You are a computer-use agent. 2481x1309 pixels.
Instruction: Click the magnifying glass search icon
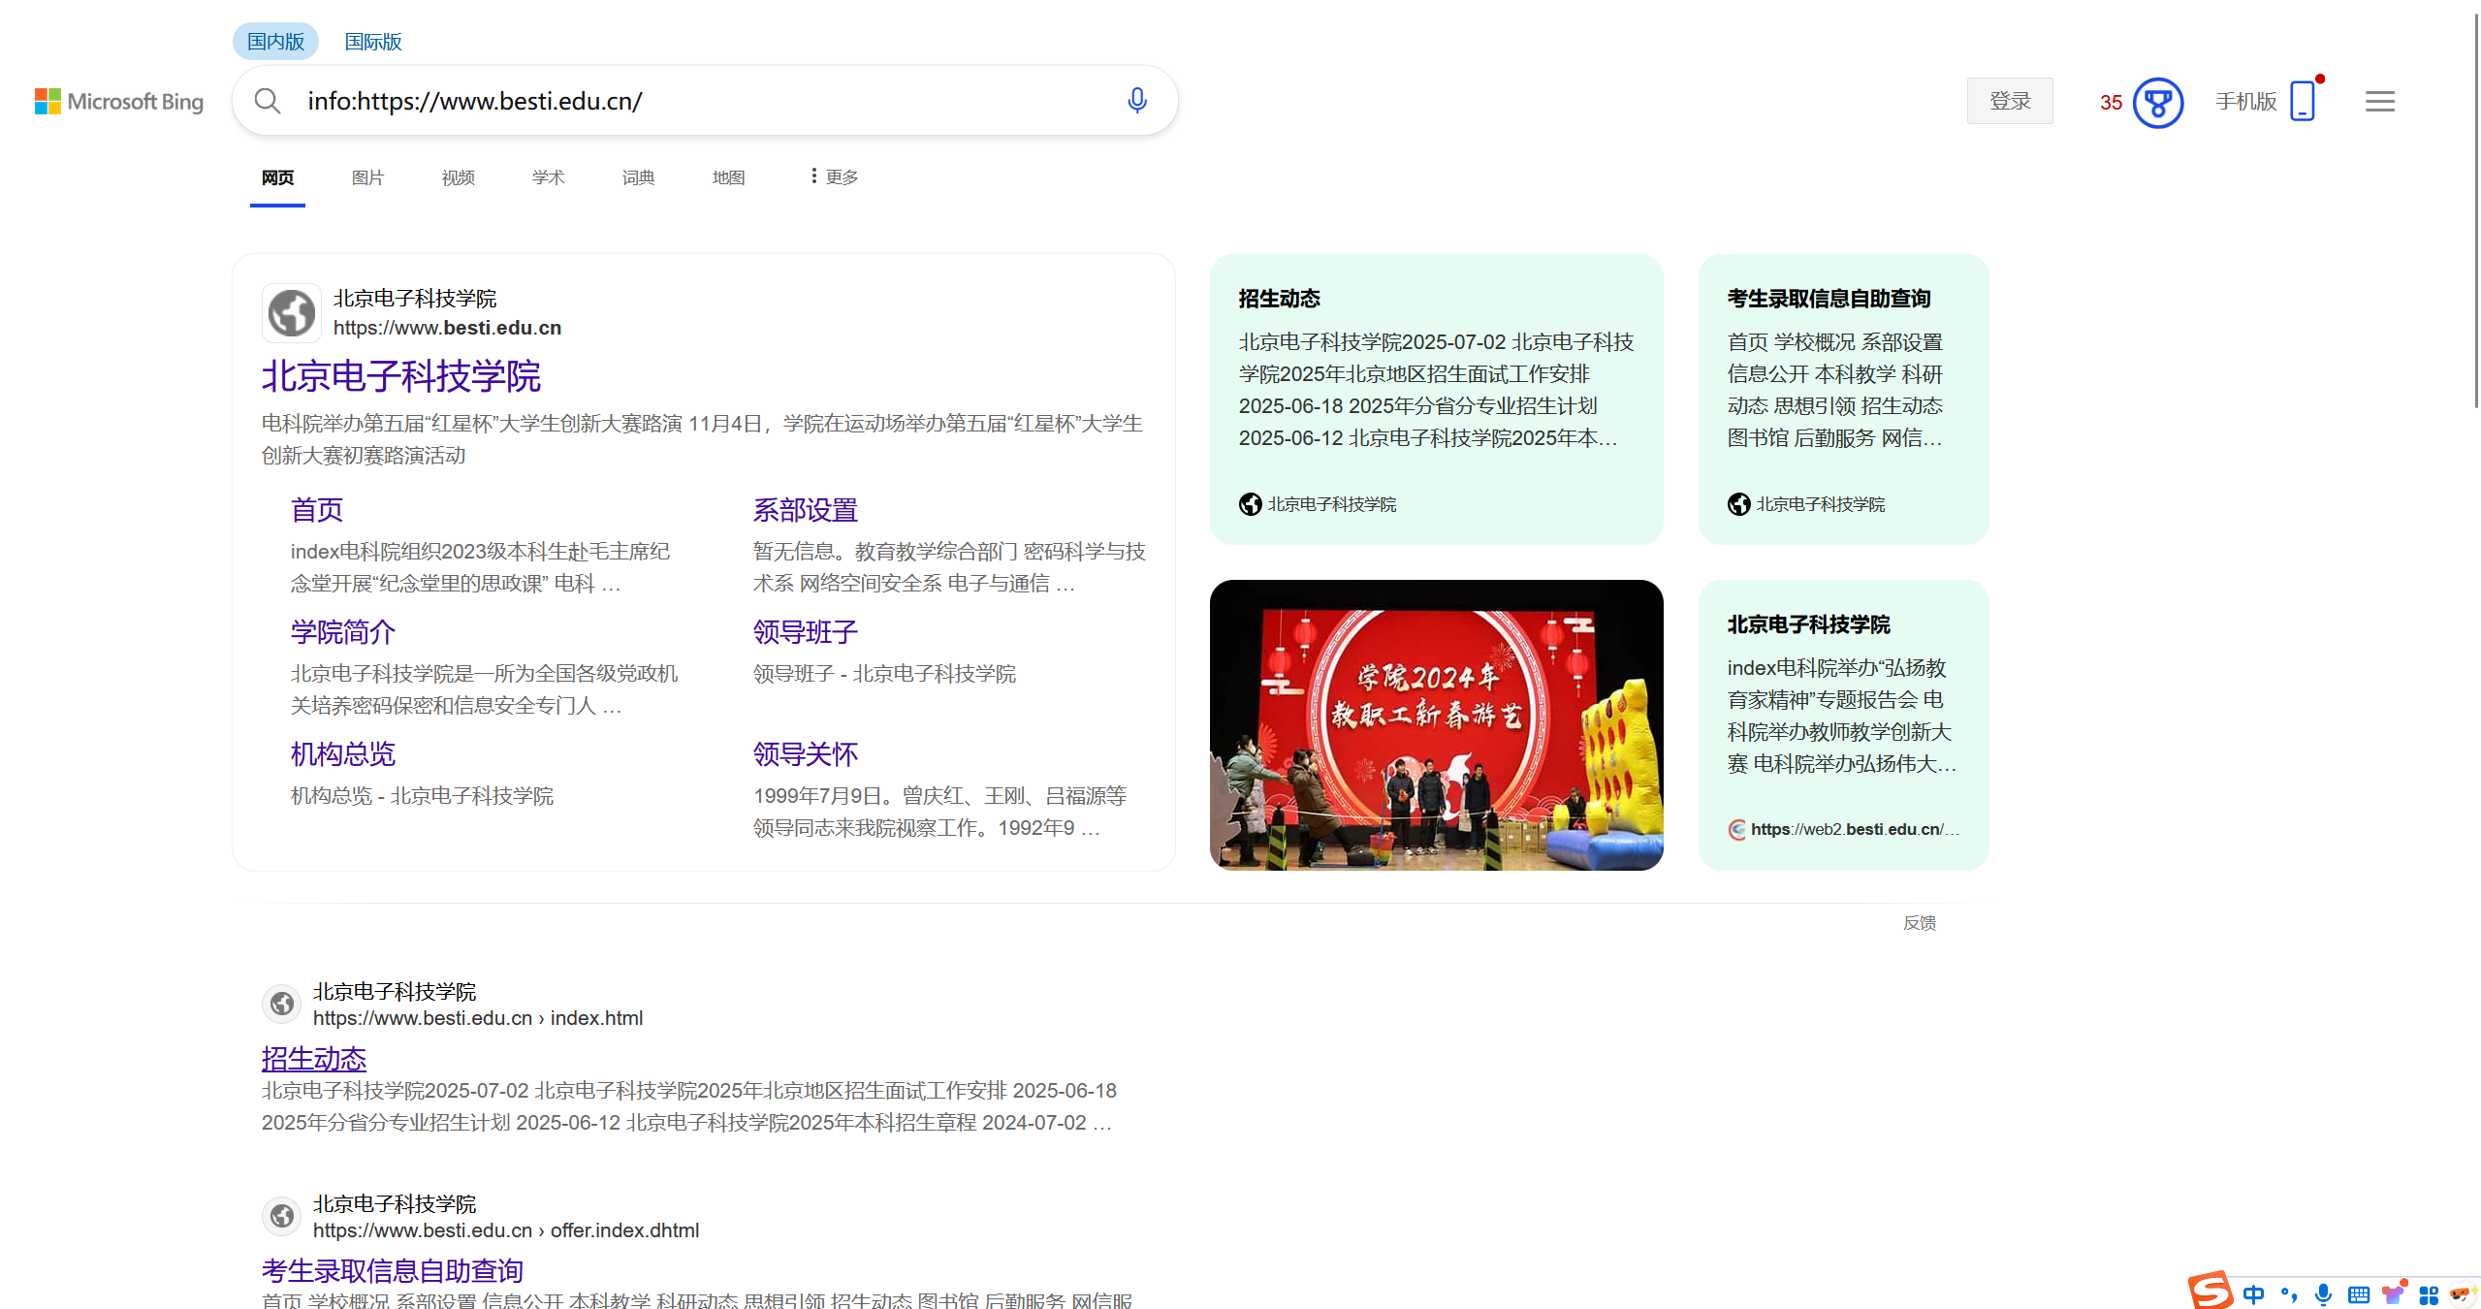pyautogui.click(x=268, y=100)
